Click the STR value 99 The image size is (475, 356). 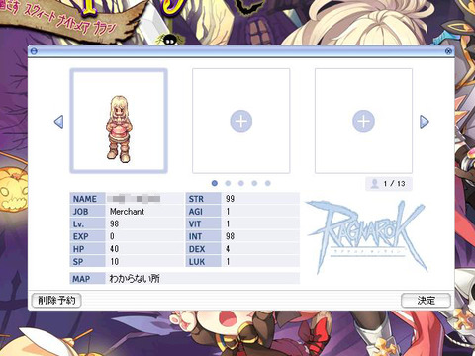[x=230, y=199]
